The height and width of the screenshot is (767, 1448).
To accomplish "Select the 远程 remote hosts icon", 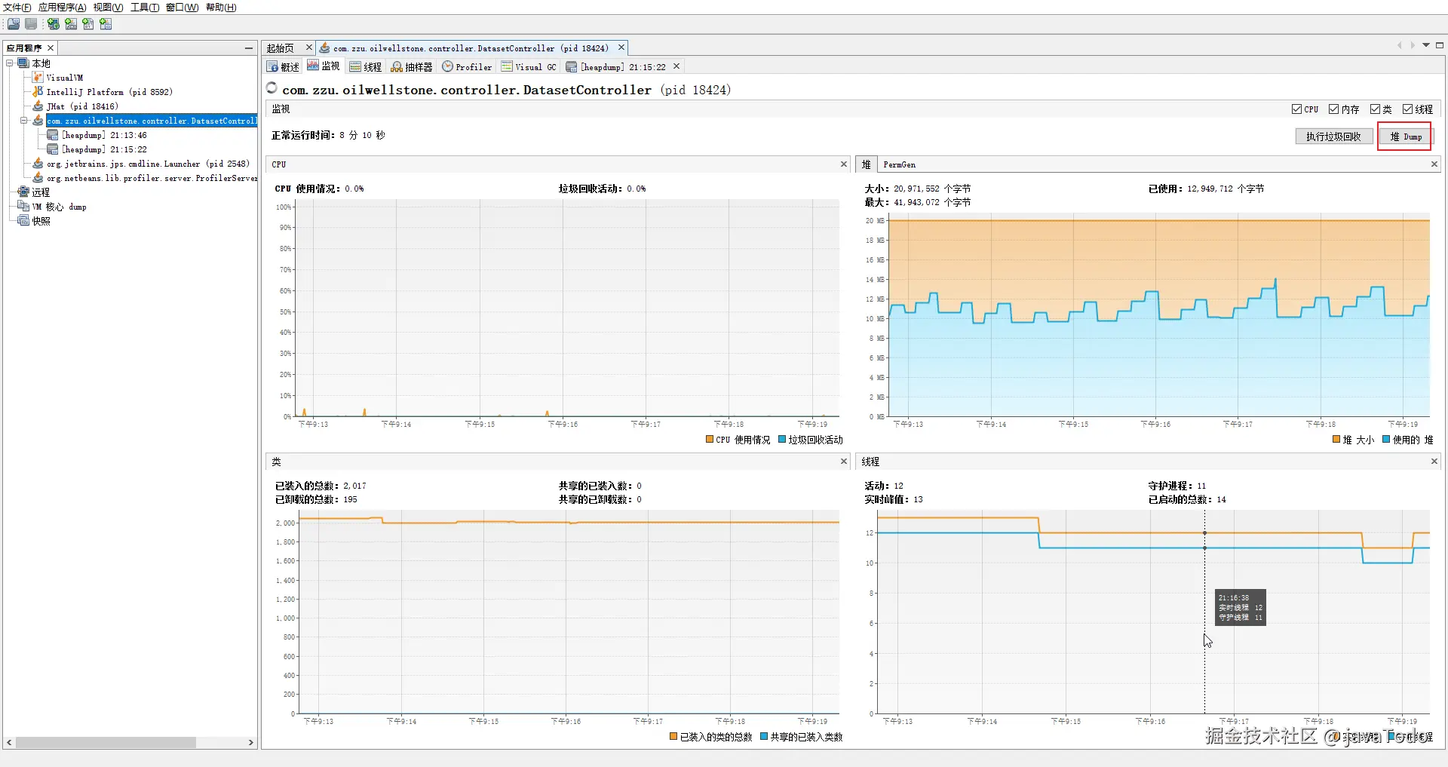I will click(x=23, y=192).
